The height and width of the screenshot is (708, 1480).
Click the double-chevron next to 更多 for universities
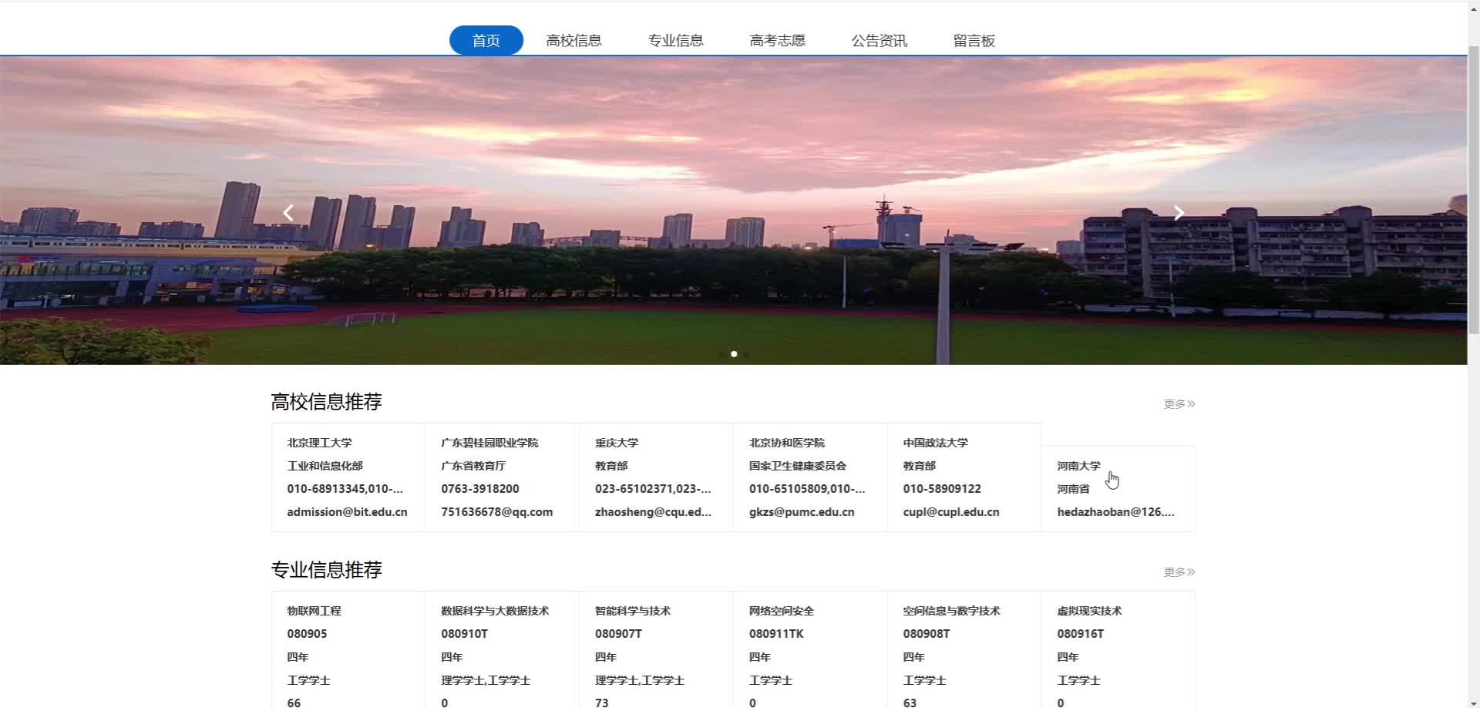click(x=1190, y=403)
